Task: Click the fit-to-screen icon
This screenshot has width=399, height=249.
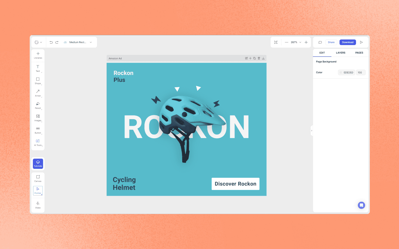Action: (x=276, y=42)
